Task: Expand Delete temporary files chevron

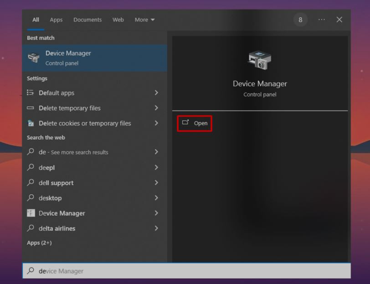Action: 156,108
